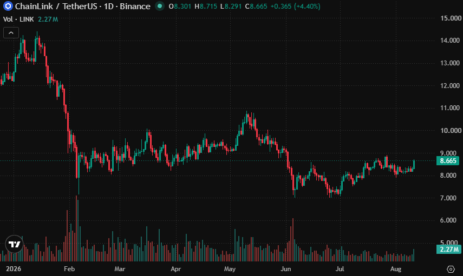Click the low price value 8.291
The height and width of the screenshot is (276, 463).
233,6
